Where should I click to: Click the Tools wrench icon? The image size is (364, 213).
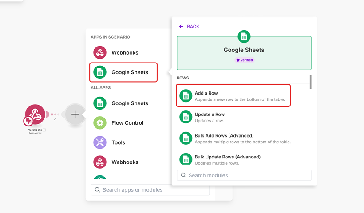pyautogui.click(x=100, y=142)
